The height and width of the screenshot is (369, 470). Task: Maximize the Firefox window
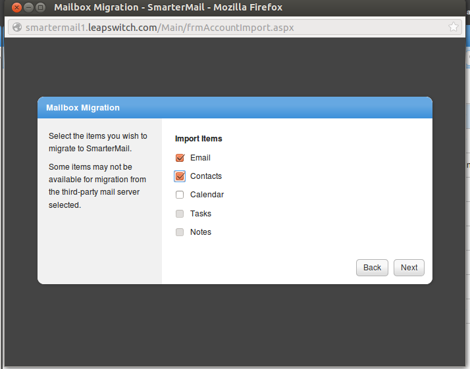(40, 7)
